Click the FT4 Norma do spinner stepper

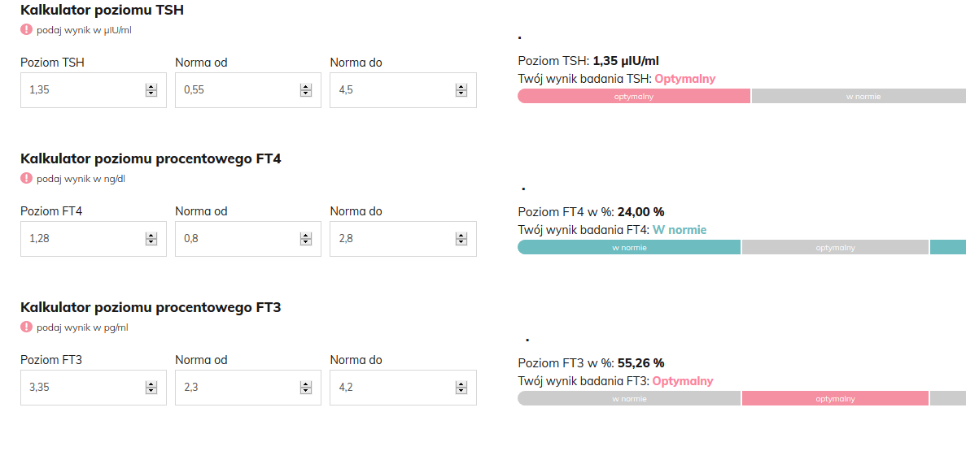(x=461, y=239)
